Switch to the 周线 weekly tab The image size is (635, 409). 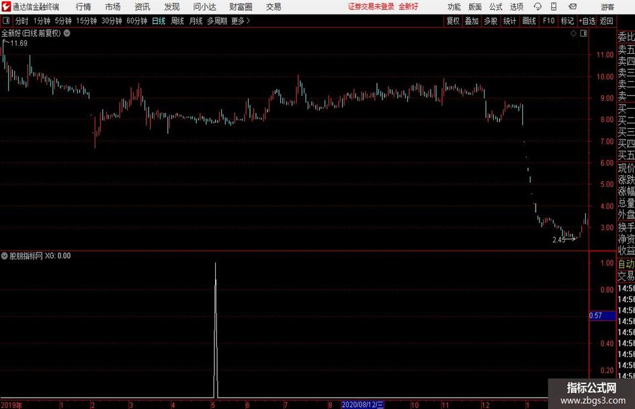[177, 21]
